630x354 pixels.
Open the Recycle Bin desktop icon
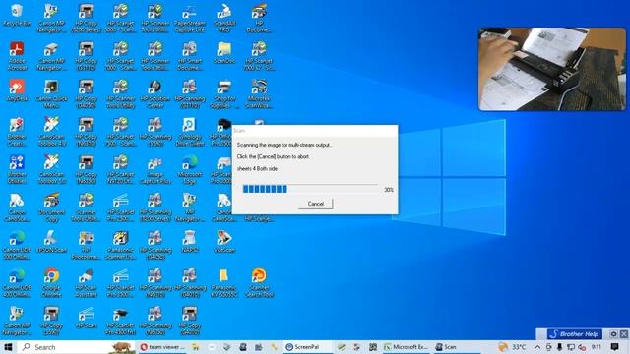(x=17, y=15)
